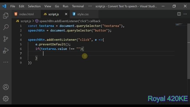The width and height of the screenshot is (190, 107).
Task: Click the editor vertical scrollbar
Action: point(189,51)
